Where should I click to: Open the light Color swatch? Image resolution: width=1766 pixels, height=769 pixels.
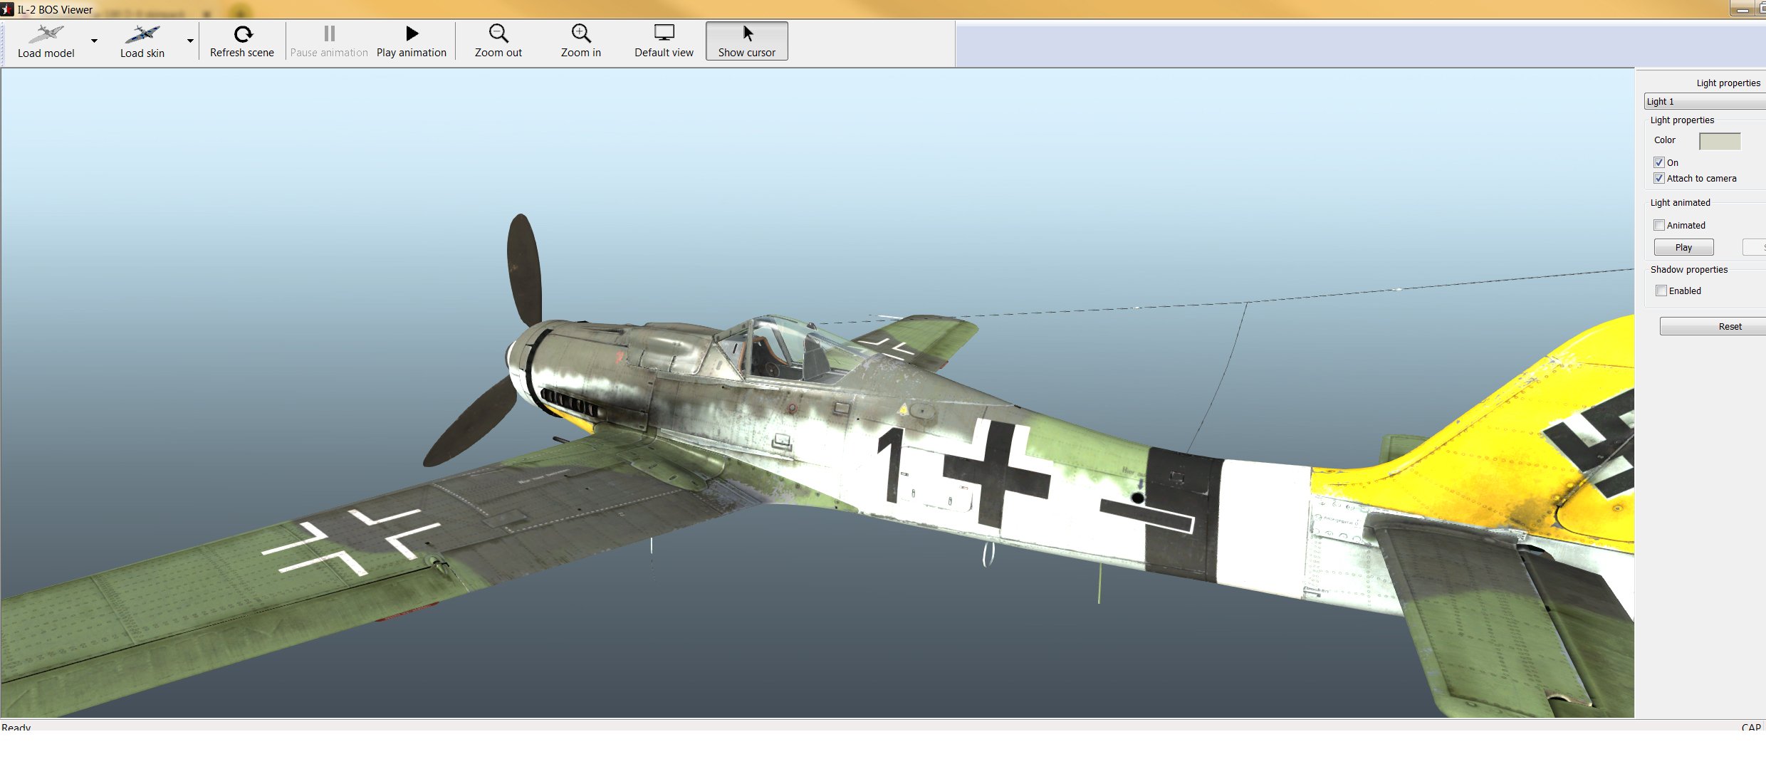pos(1720,141)
